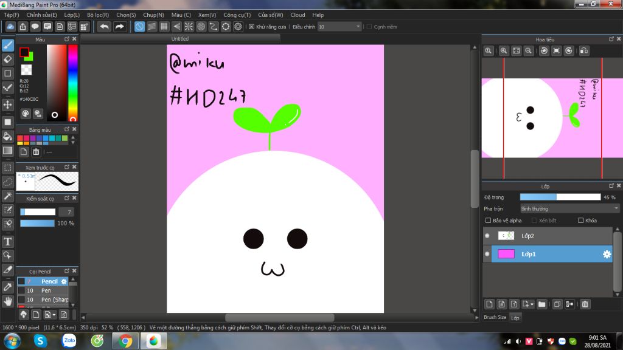Select the Gradient tool
The width and height of the screenshot is (623, 350).
8,151
